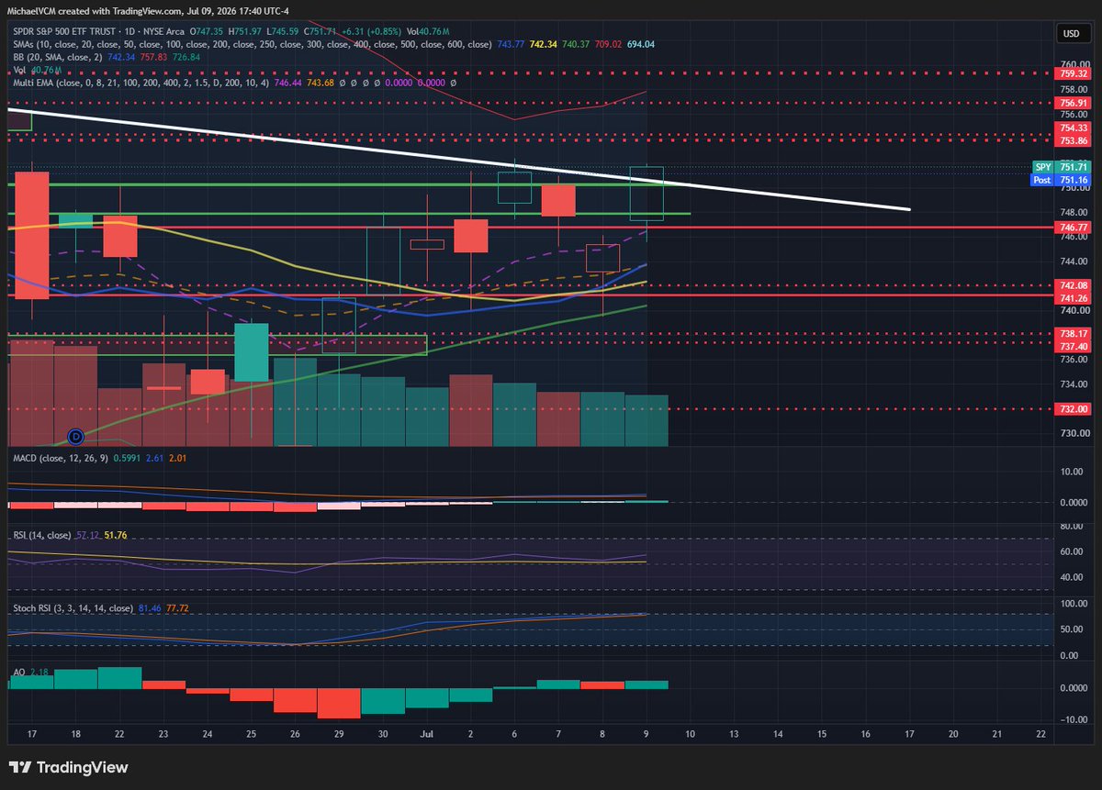This screenshot has width=1102, height=790.
Task: Click the 13 label on the date axis
Action: [733, 735]
